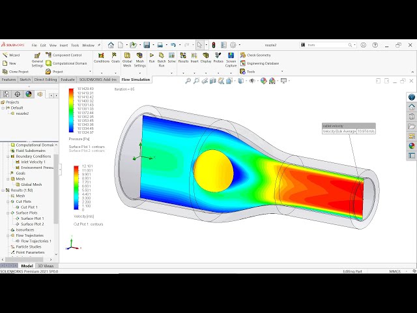This screenshot has height=313, width=417.
Task: Collapse the Surface Plots tree node
Action: tap(8, 213)
